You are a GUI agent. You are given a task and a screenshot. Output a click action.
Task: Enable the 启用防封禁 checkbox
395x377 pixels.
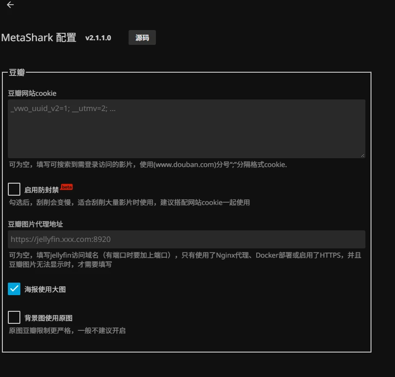(x=14, y=189)
